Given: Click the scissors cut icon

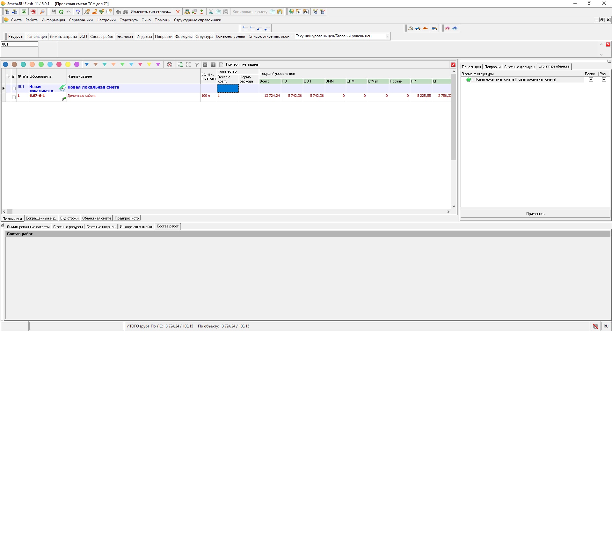Looking at the screenshot, I should coord(211,12).
